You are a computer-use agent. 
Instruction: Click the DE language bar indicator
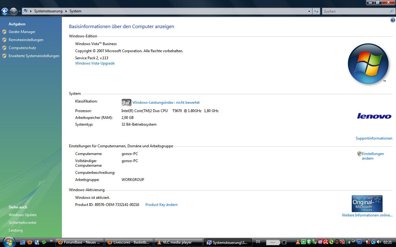click(258, 242)
